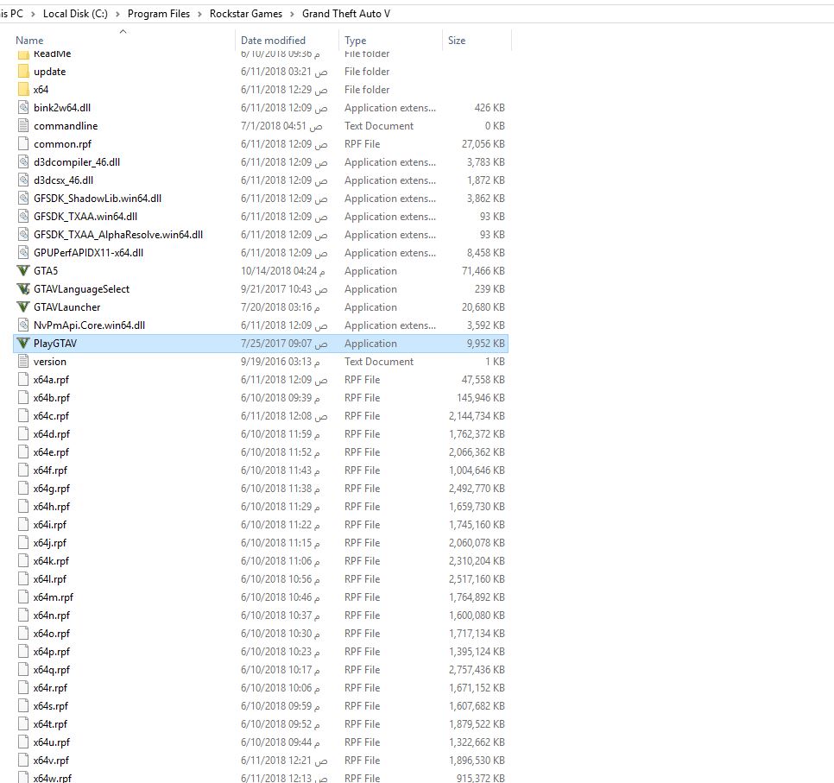The image size is (834, 783).
Task: Click the GTAVLanguageSelect application icon
Action: click(22, 289)
